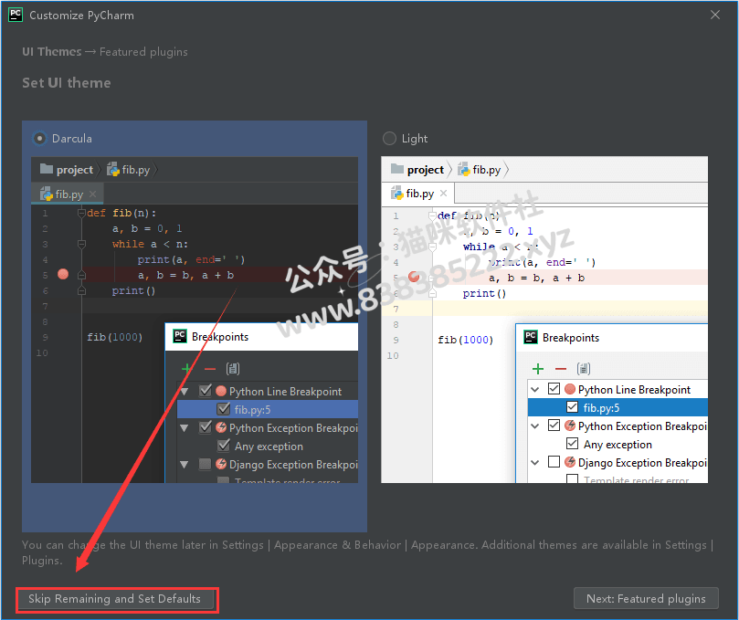Click Breakpoints PyCharm icon in Light preview

[x=531, y=337]
